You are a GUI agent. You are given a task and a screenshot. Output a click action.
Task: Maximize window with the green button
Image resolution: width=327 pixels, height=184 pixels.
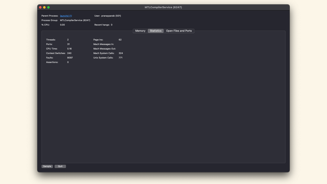(48, 7)
